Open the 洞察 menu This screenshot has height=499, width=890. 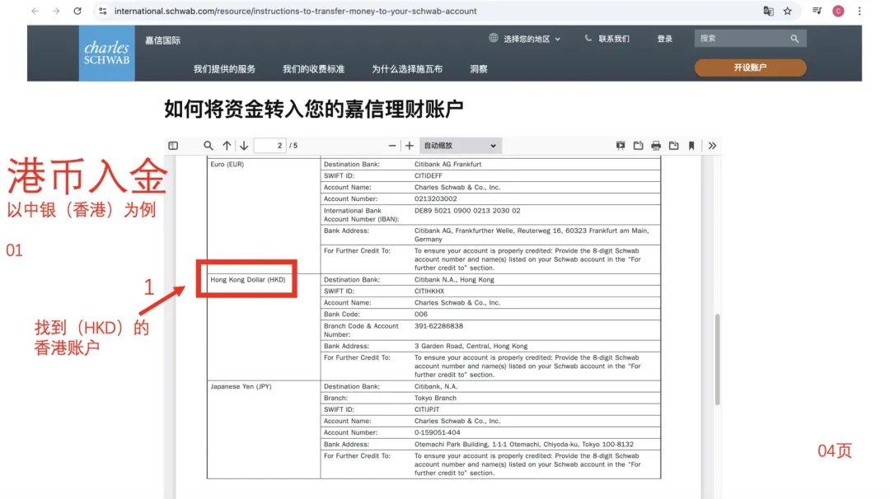[479, 68]
